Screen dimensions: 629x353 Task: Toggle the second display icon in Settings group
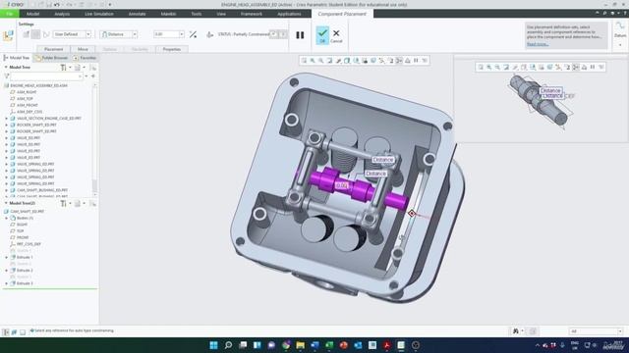pyautogui.click(x=35, y=34)
